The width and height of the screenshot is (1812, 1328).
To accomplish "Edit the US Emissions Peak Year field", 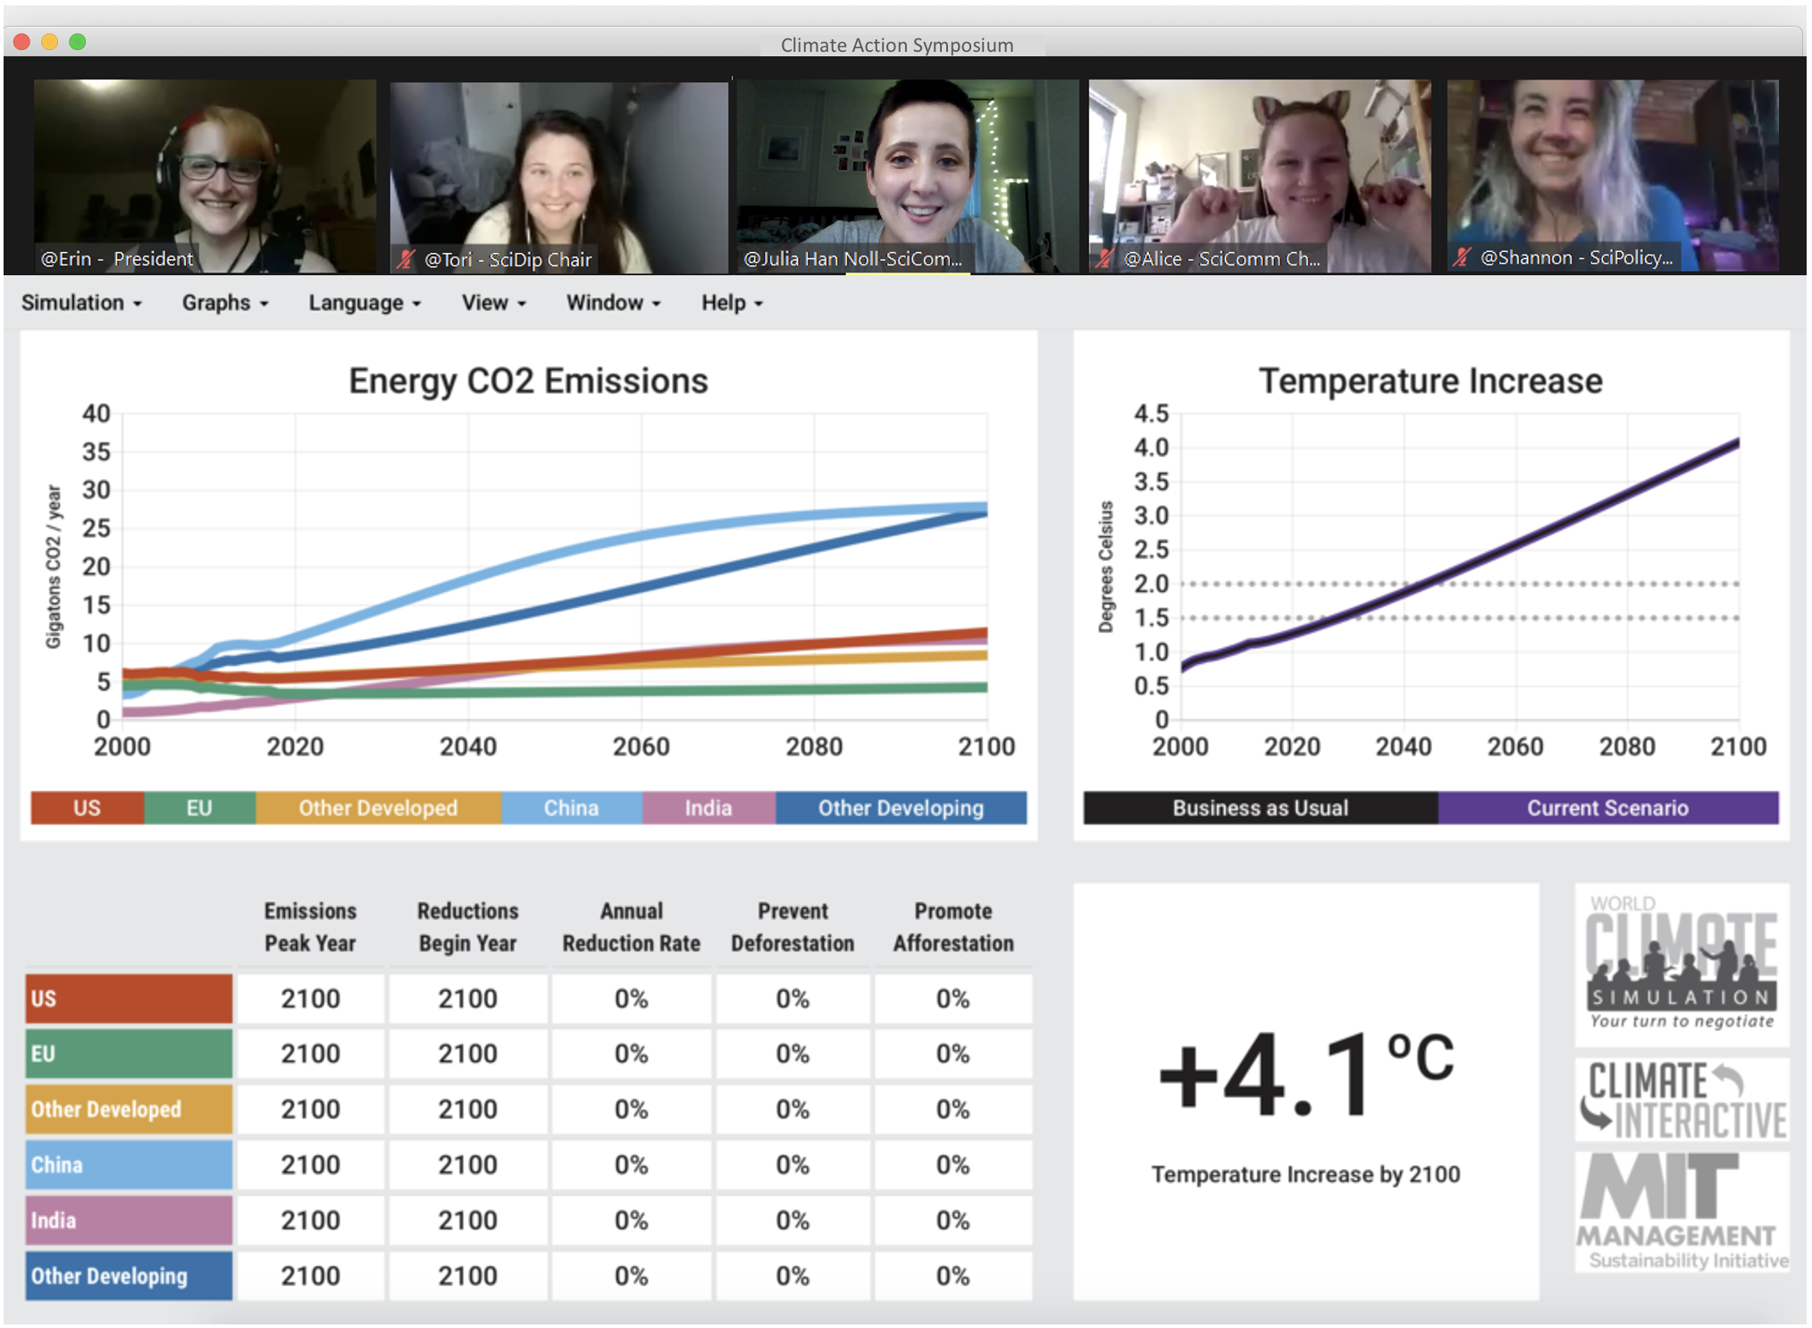I will click(311, 998).
